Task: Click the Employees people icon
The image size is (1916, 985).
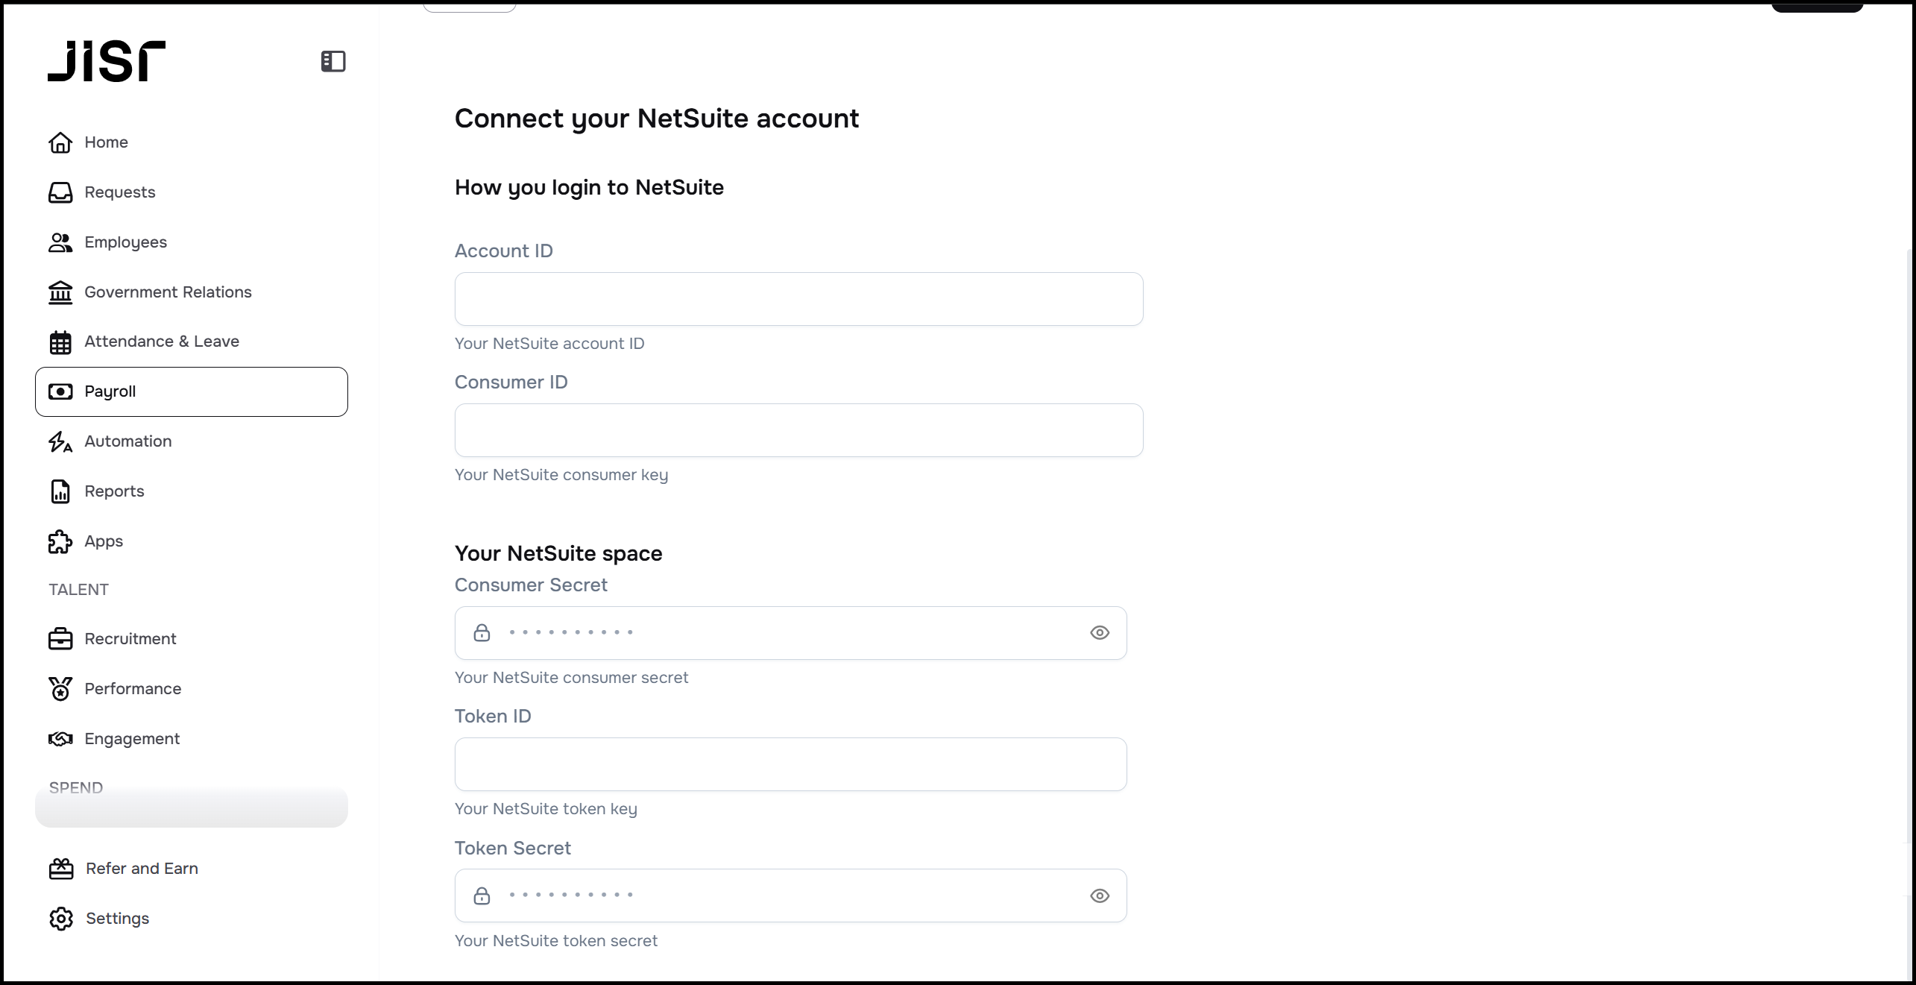Action: (60, 242)
